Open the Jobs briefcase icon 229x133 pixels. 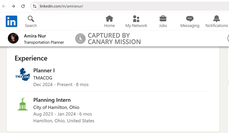coord(163,19)
